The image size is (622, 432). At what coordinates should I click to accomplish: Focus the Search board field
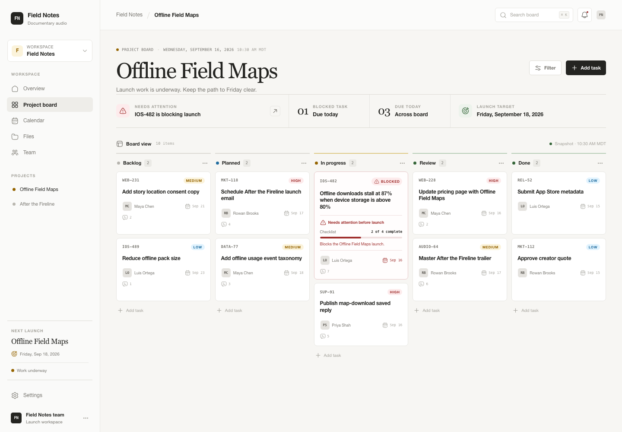pyautogui.click(x=534, y=15)
